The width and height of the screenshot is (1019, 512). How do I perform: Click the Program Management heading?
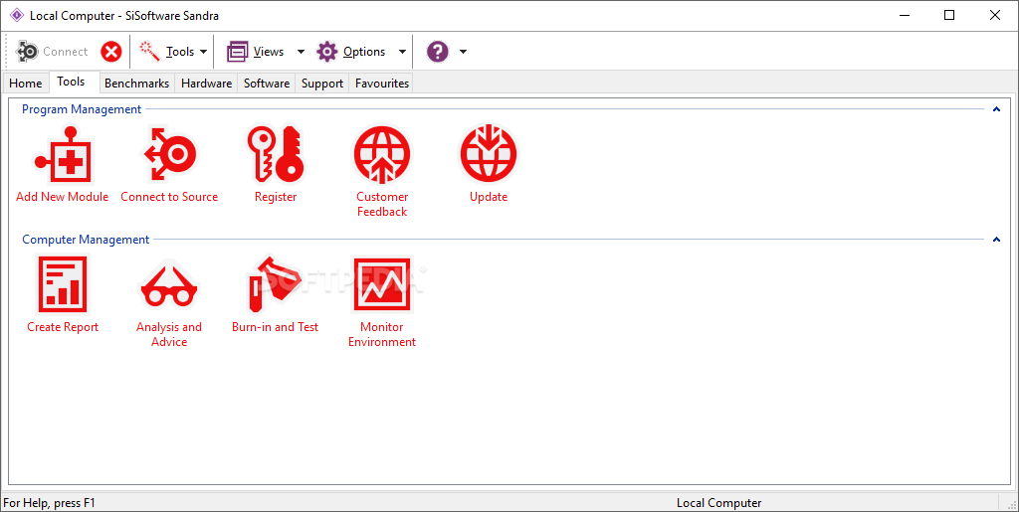coord(82,109)
